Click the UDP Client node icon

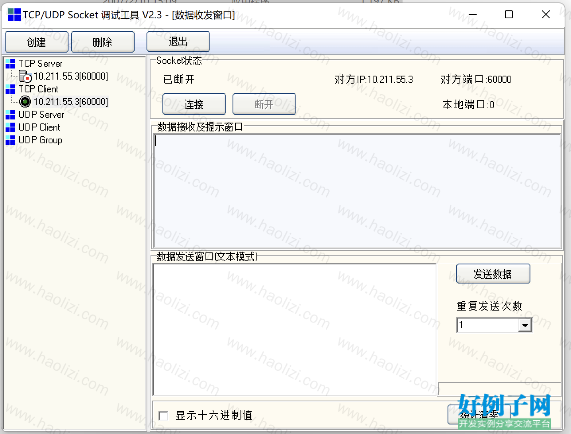11,127
